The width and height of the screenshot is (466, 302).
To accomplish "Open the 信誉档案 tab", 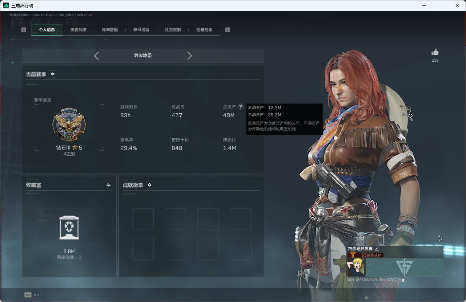I will pyautogui.click(x=204, y=30).
